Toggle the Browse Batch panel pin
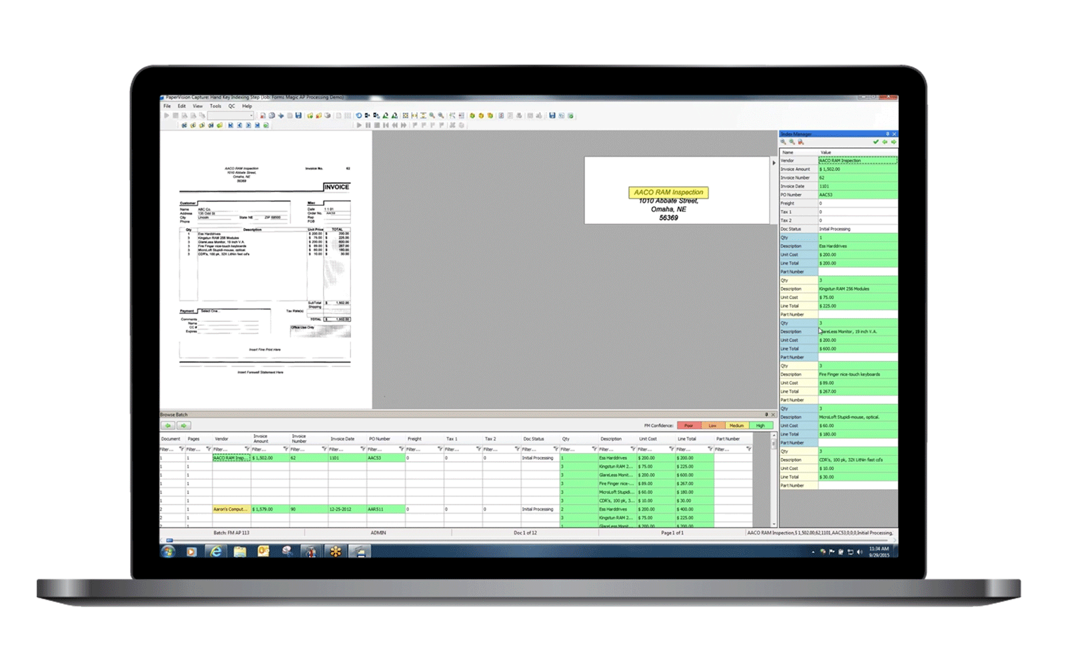The width and height of the screenshot is (1066, 669). [766, 414]
